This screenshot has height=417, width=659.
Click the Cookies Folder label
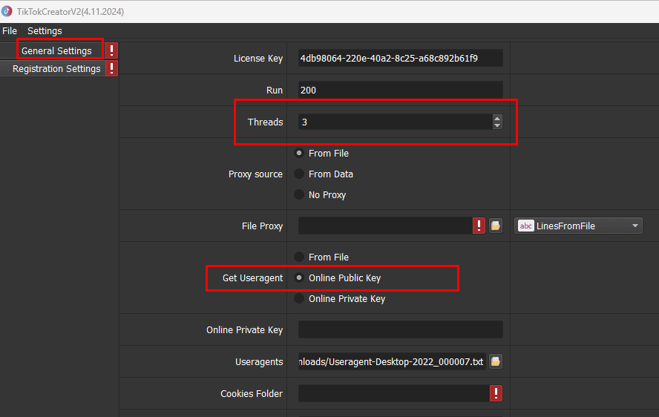tap(252, 393)
